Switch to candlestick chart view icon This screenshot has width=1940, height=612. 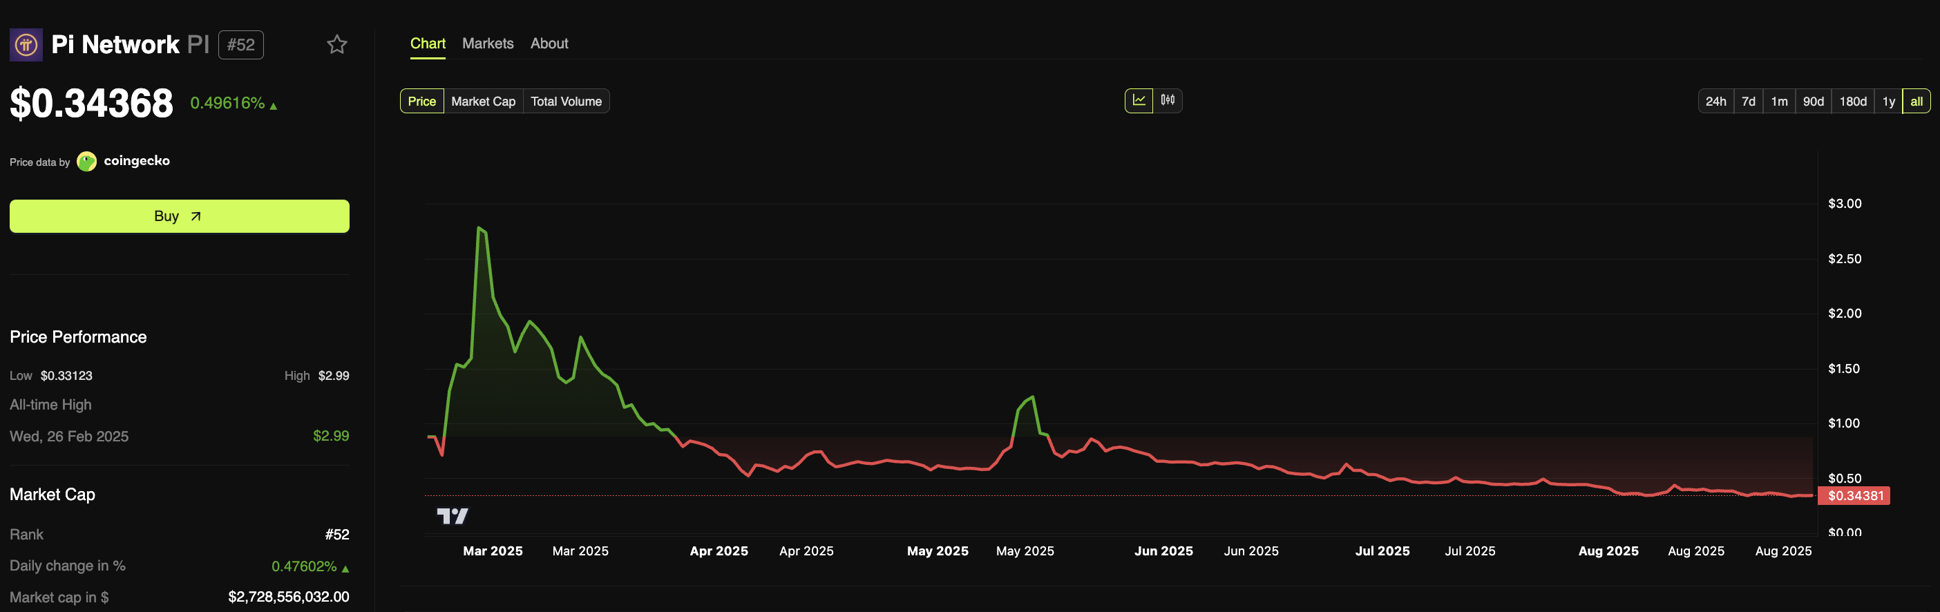[1168, 100]
